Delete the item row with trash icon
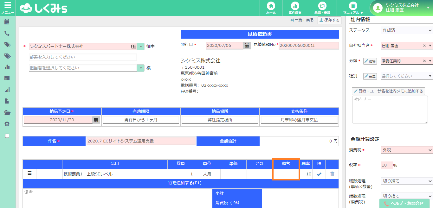The height and width of the screenshot is (208, 433). pyautogui.click(x=332, y=174)
